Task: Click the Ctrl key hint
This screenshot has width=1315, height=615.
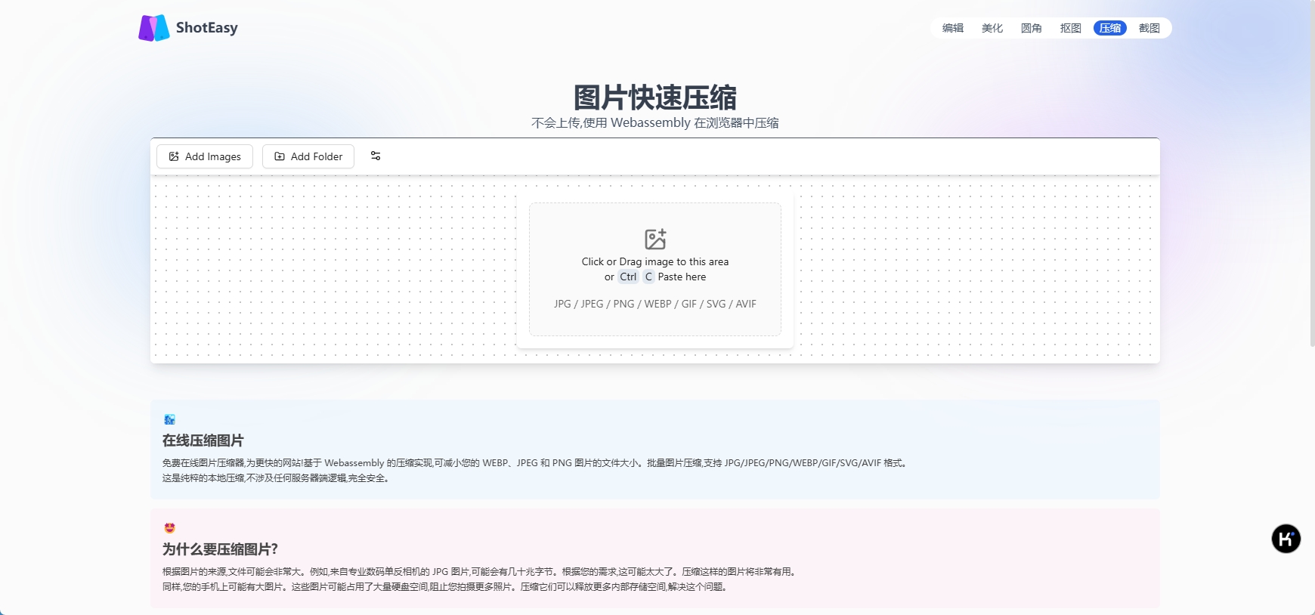Action: point(628,277)
